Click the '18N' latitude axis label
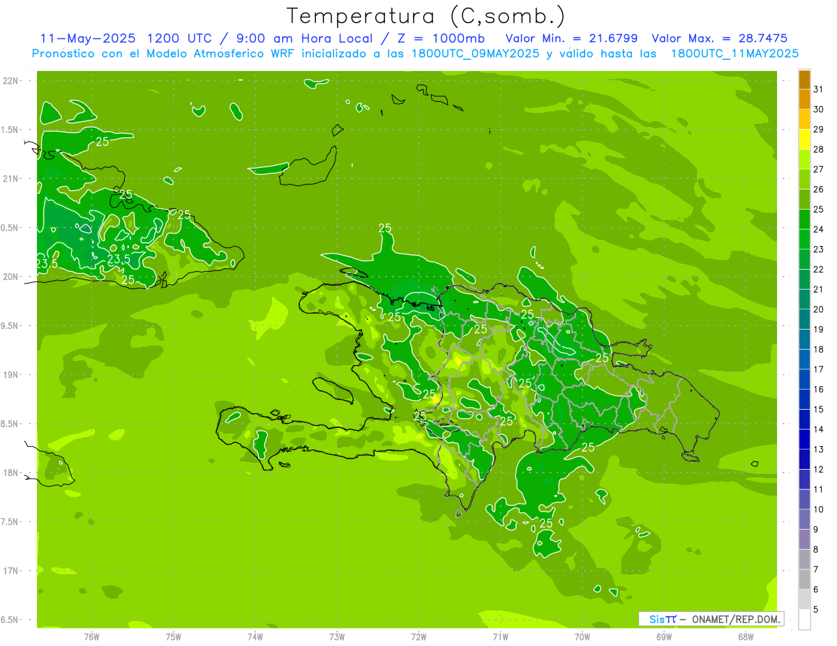This screenshot has height=646, width=837. click(x=12, y=472)
